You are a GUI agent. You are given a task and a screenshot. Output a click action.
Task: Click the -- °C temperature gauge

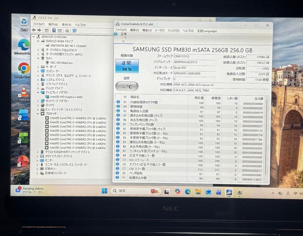click(126, 86)
